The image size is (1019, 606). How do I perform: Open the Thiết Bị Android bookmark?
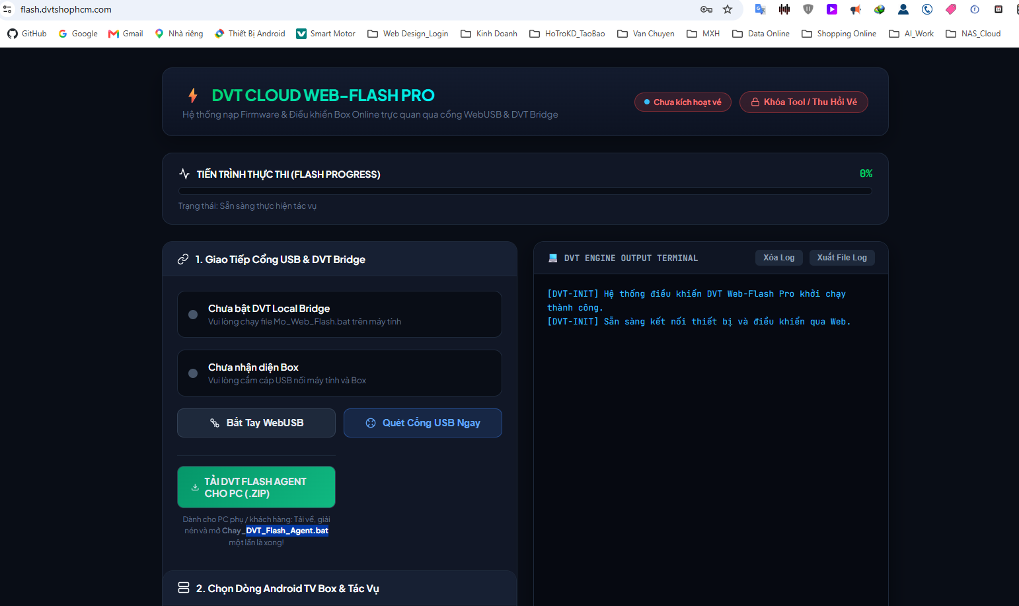pos(250,34)
